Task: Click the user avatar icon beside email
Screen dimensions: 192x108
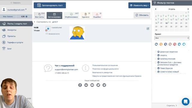Action: point(4,10)
